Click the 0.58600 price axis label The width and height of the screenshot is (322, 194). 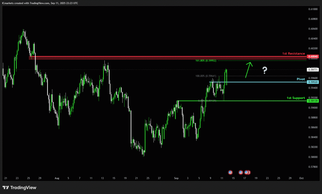313,127
